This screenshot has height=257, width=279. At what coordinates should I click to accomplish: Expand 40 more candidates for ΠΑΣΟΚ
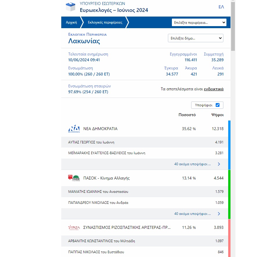[192, 214]
